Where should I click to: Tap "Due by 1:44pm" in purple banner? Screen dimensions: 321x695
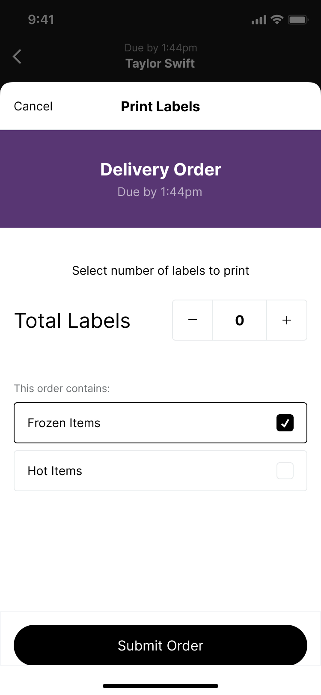pyautogui.click(x=160, y=192)
